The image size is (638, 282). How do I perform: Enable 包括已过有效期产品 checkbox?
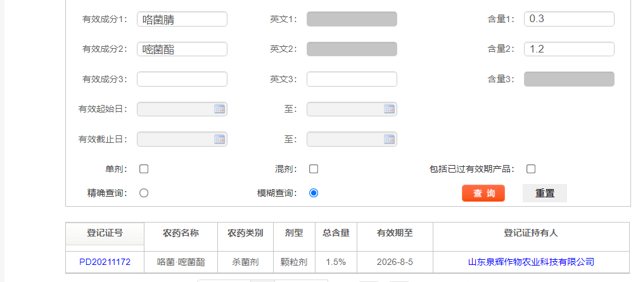click(531, 169)
